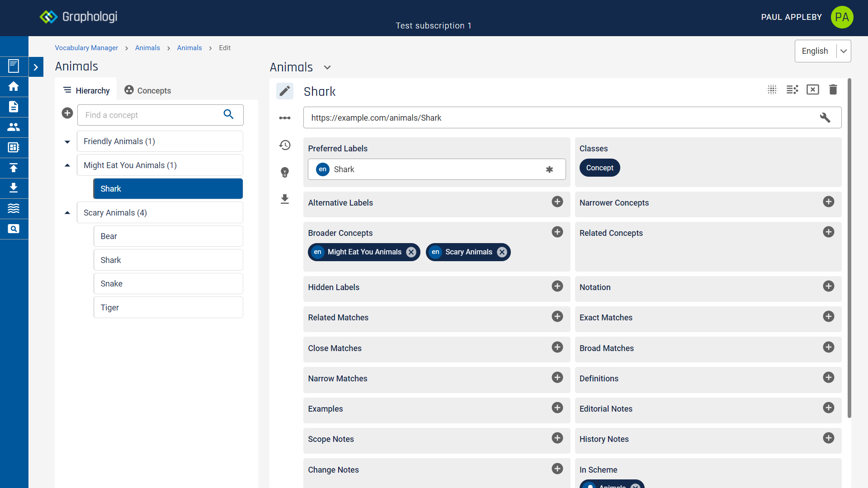Click the download icon below the lightbulb

pyautogui.click(x=285, y=199)
